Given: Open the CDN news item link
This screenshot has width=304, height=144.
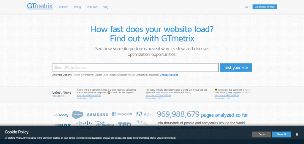Looking at the screenshot, I should point(158,95).
